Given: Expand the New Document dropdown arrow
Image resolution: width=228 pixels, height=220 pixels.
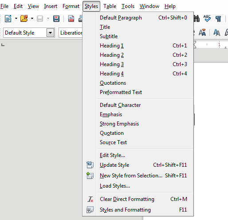Looking at the screenshot, I should tap(16, 19).
